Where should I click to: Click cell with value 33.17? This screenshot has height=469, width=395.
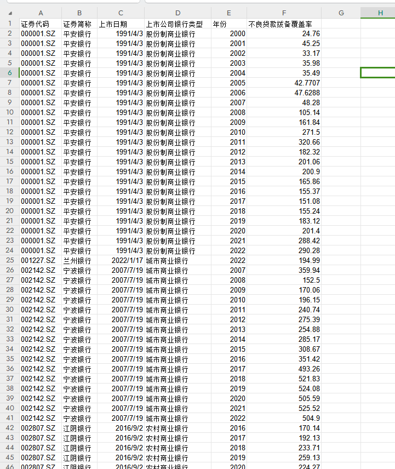pos(284,53)
